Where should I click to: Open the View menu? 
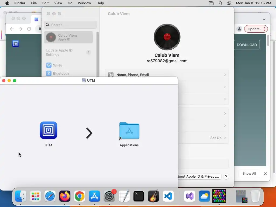tap(58, 3)
